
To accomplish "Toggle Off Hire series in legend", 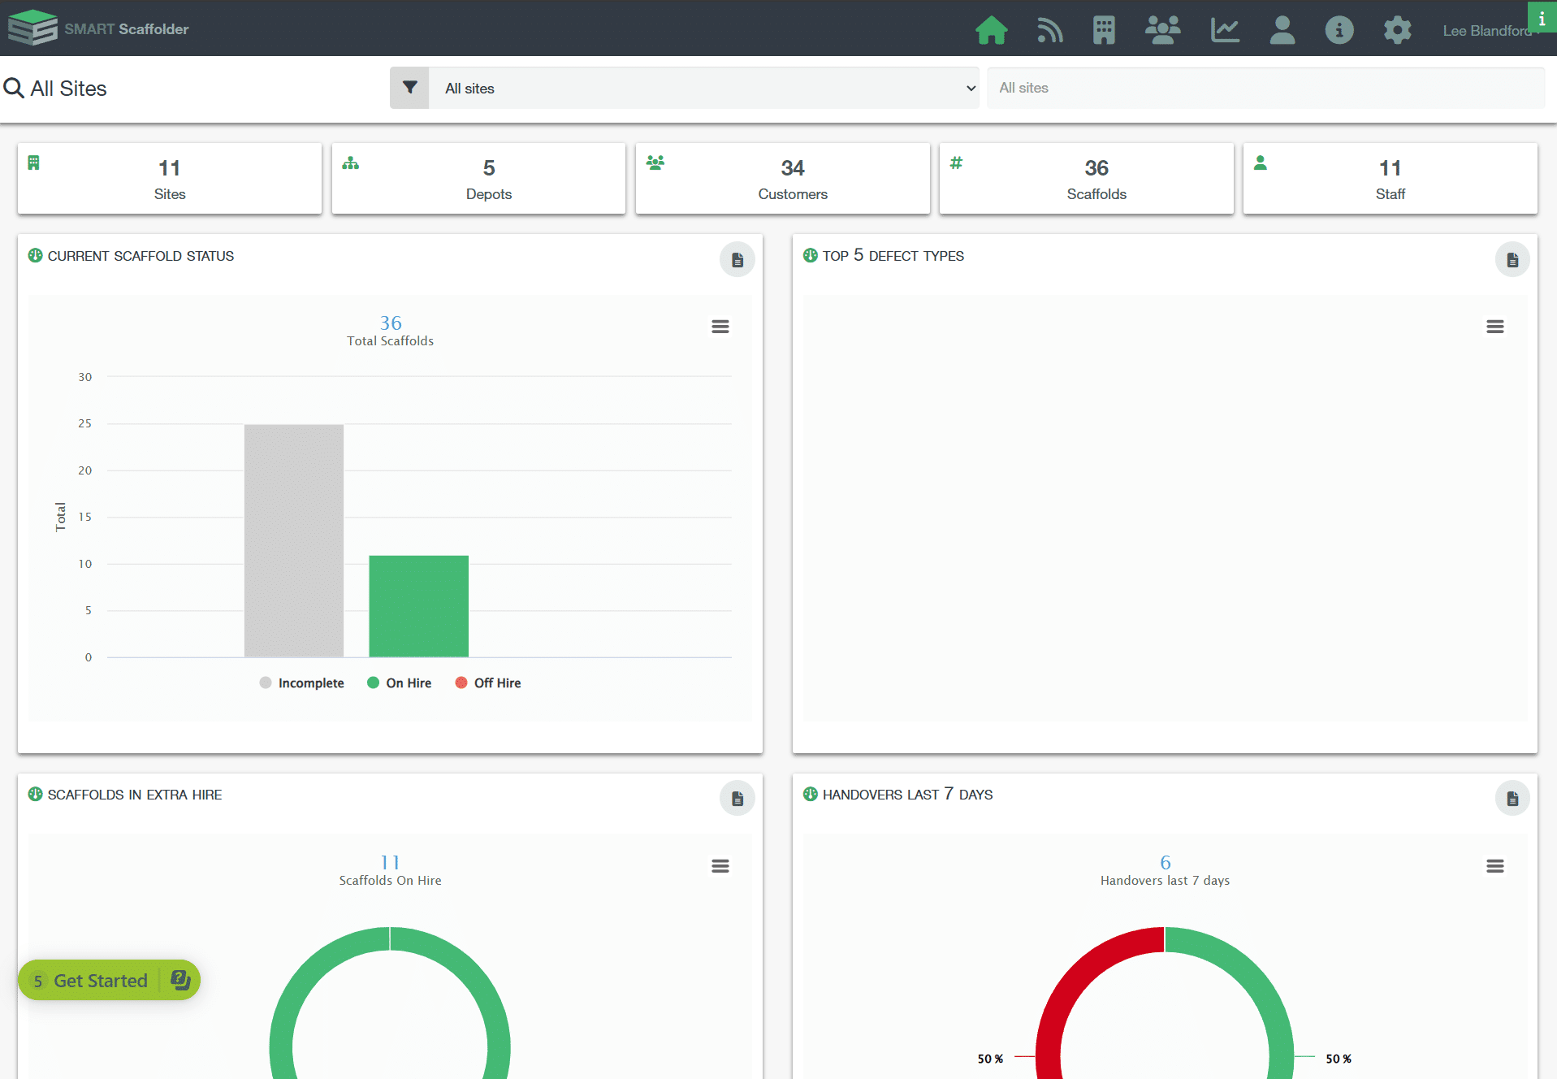I will tap(488, 683).
